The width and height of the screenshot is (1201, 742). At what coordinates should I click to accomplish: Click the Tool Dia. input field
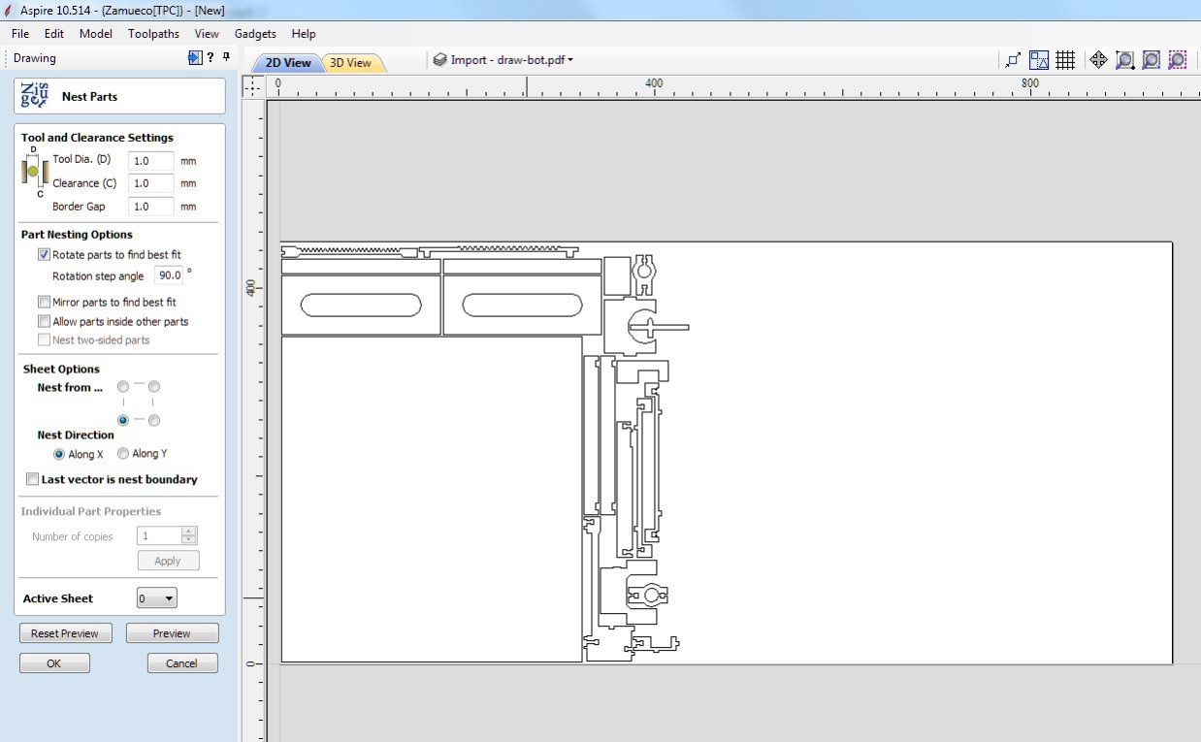[x=150, y=161]
